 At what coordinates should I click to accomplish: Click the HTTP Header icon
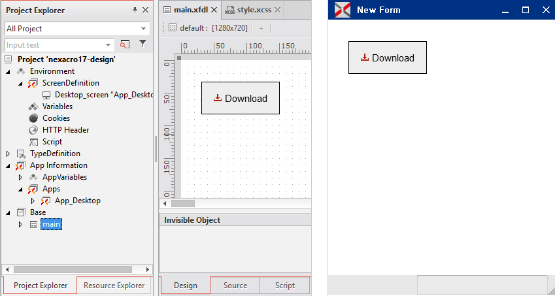33,130
